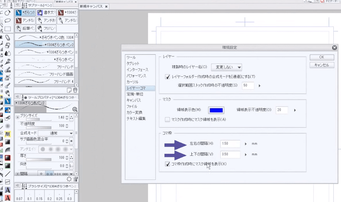This screenshot has height=202, width=341.
Task: Open slider arrow for 左右の間隔
Action: [x=246, y=144]
